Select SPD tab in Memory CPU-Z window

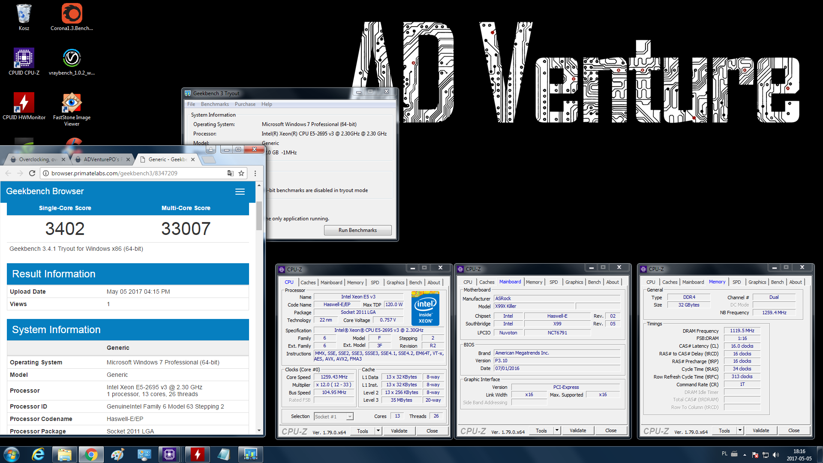(736, 282)
